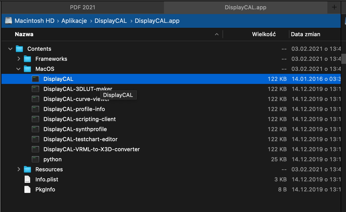Select the Contents folder name
Viewport: 346px width, 212px height.
pyautogui.click(x=39, y=49)
